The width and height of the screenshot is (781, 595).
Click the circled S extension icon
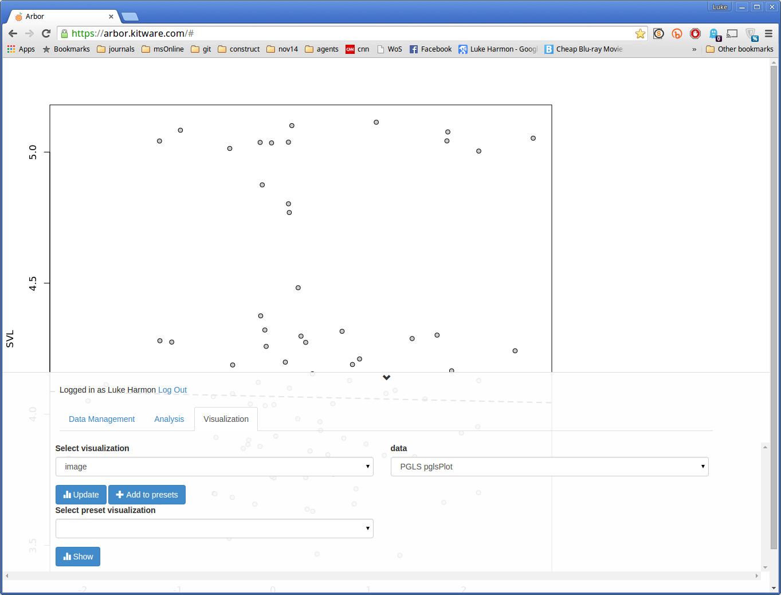point(658,34)
